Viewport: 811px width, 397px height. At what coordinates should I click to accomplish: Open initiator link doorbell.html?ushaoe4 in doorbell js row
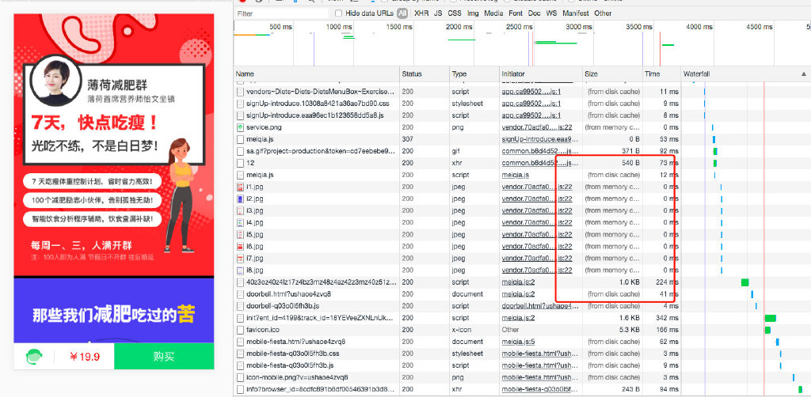point(540,305)
